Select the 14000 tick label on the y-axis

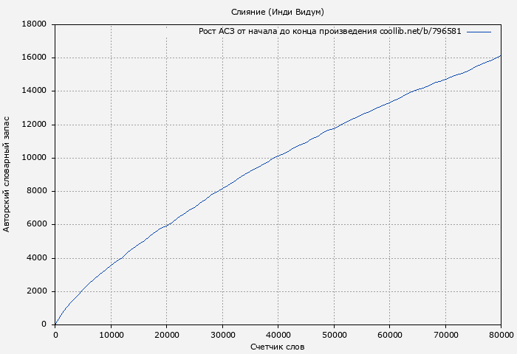[35, 91]
